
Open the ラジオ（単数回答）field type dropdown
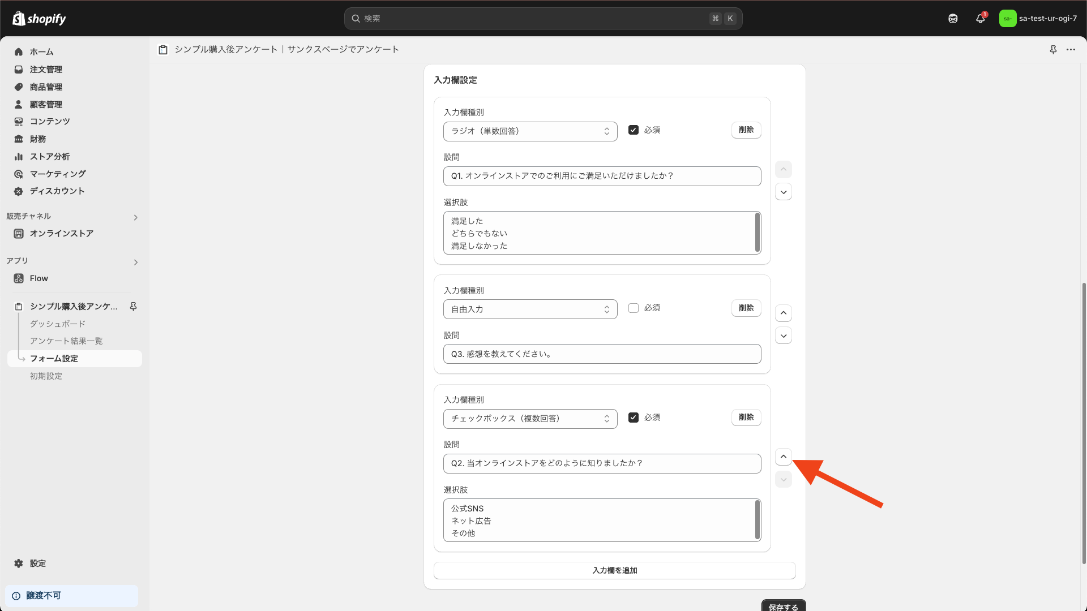[530, 131]
